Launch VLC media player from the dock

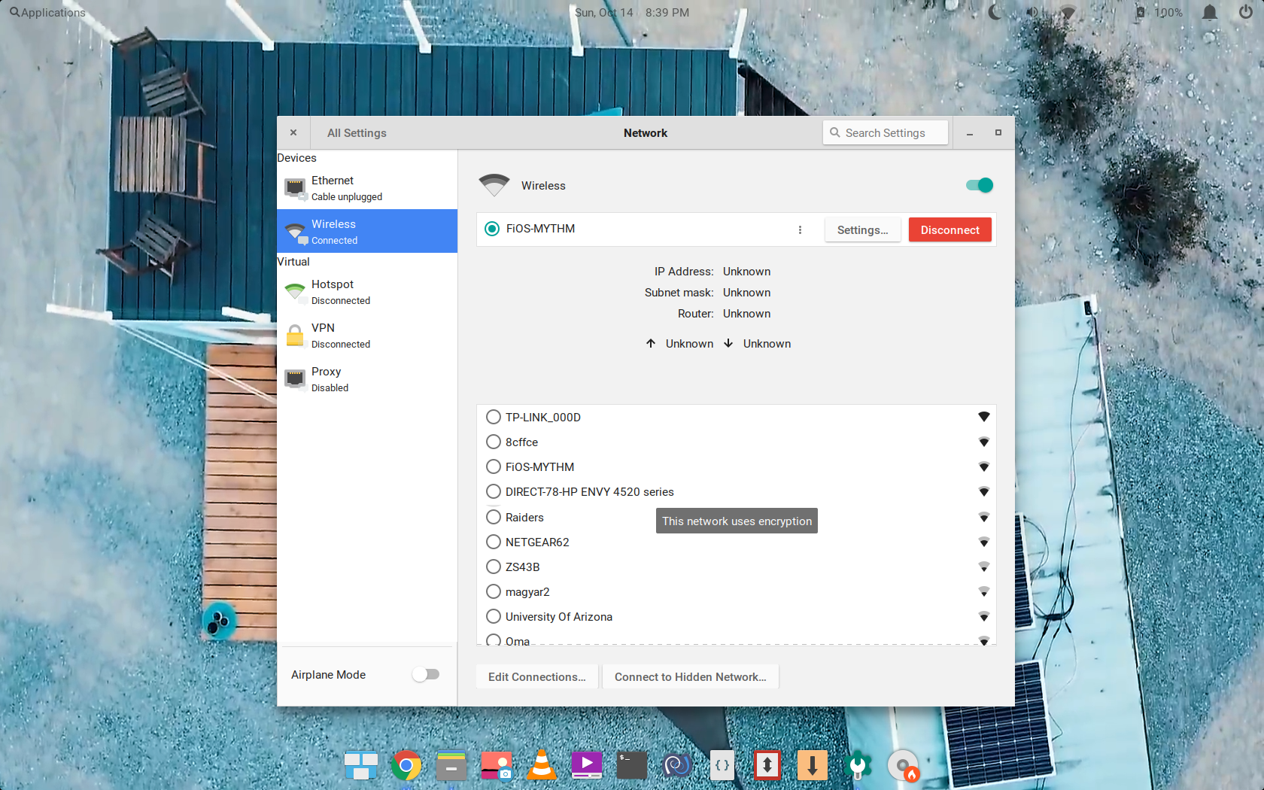542,765
